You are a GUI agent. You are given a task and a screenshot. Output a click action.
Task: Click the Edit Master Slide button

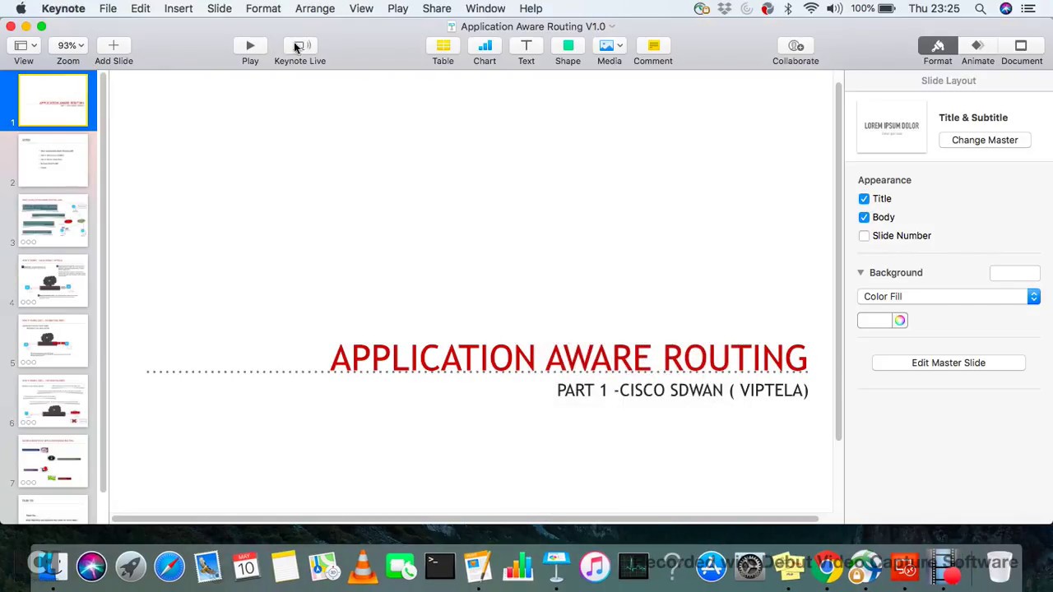click(949, 363)
